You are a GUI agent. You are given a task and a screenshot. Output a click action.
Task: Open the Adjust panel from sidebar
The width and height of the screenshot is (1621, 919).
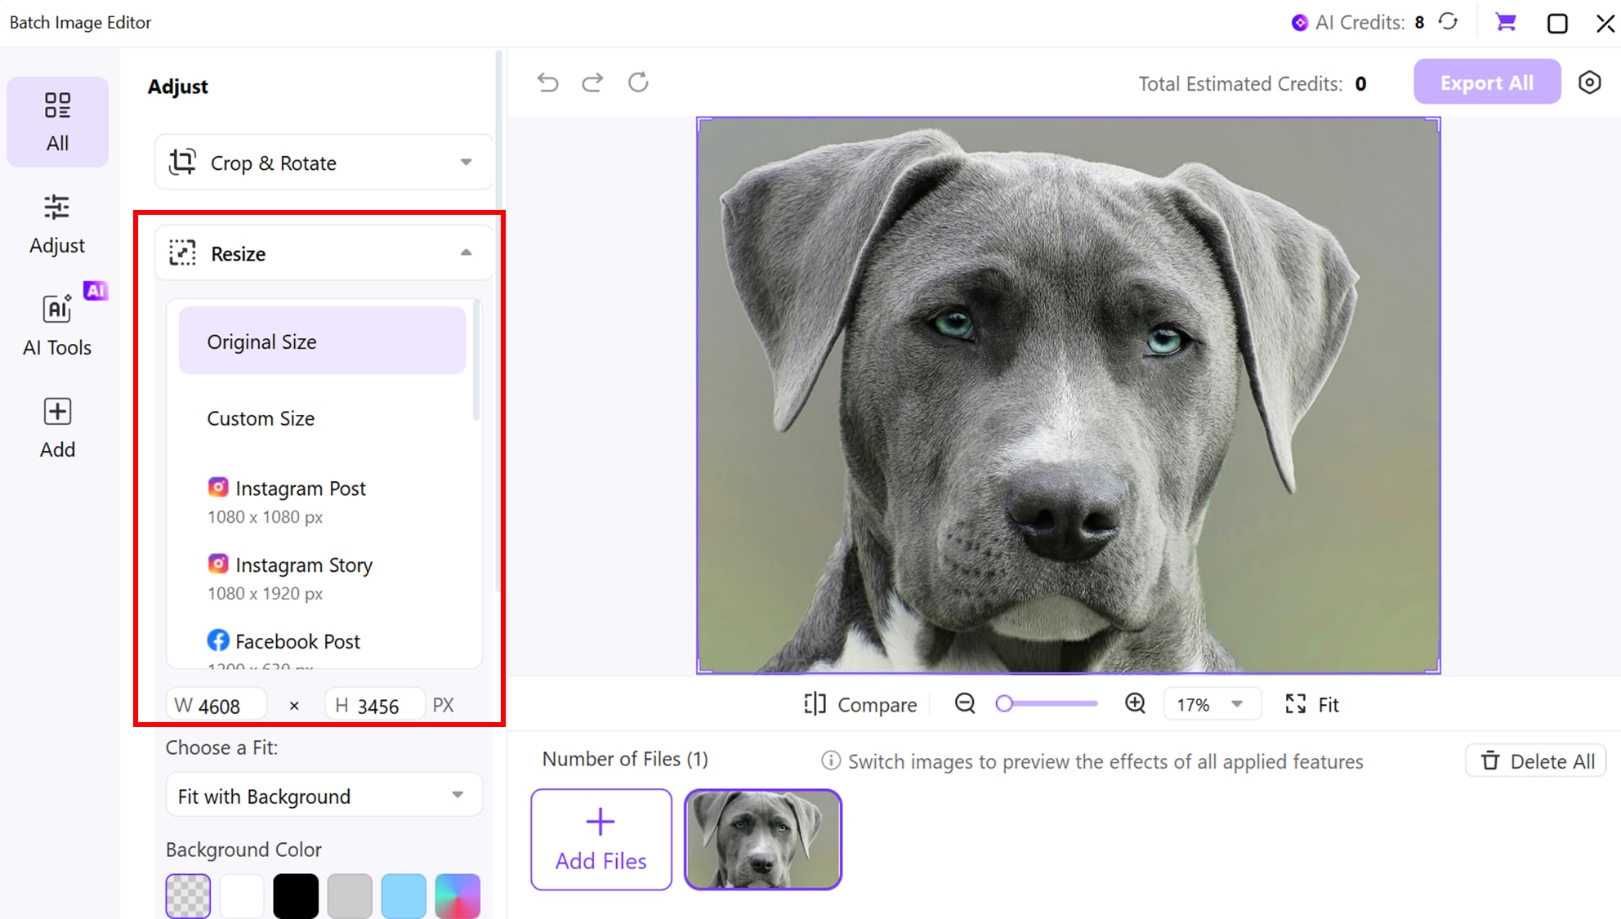click(57, 223)
